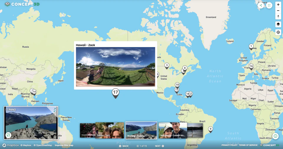Click the round icon in PANO preview corner
This screenshot has height=149, width=283.
8,135
